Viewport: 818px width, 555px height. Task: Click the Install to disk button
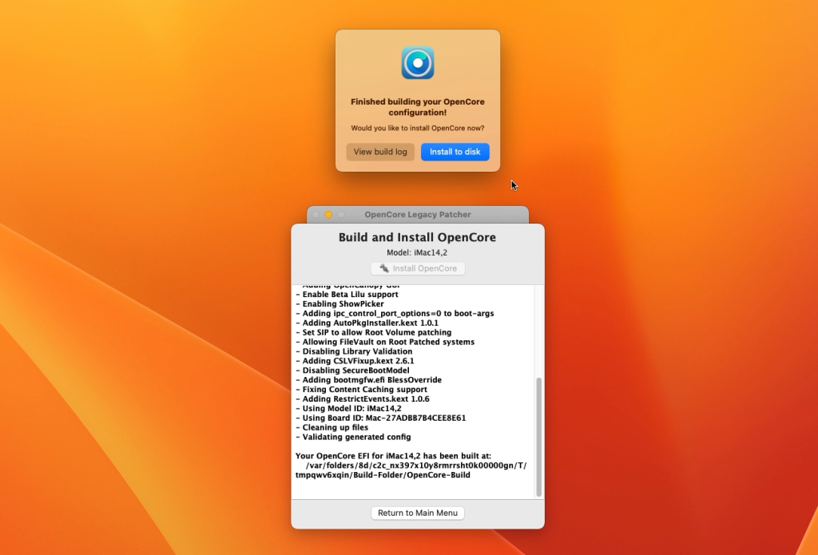[x=455, y=152]
